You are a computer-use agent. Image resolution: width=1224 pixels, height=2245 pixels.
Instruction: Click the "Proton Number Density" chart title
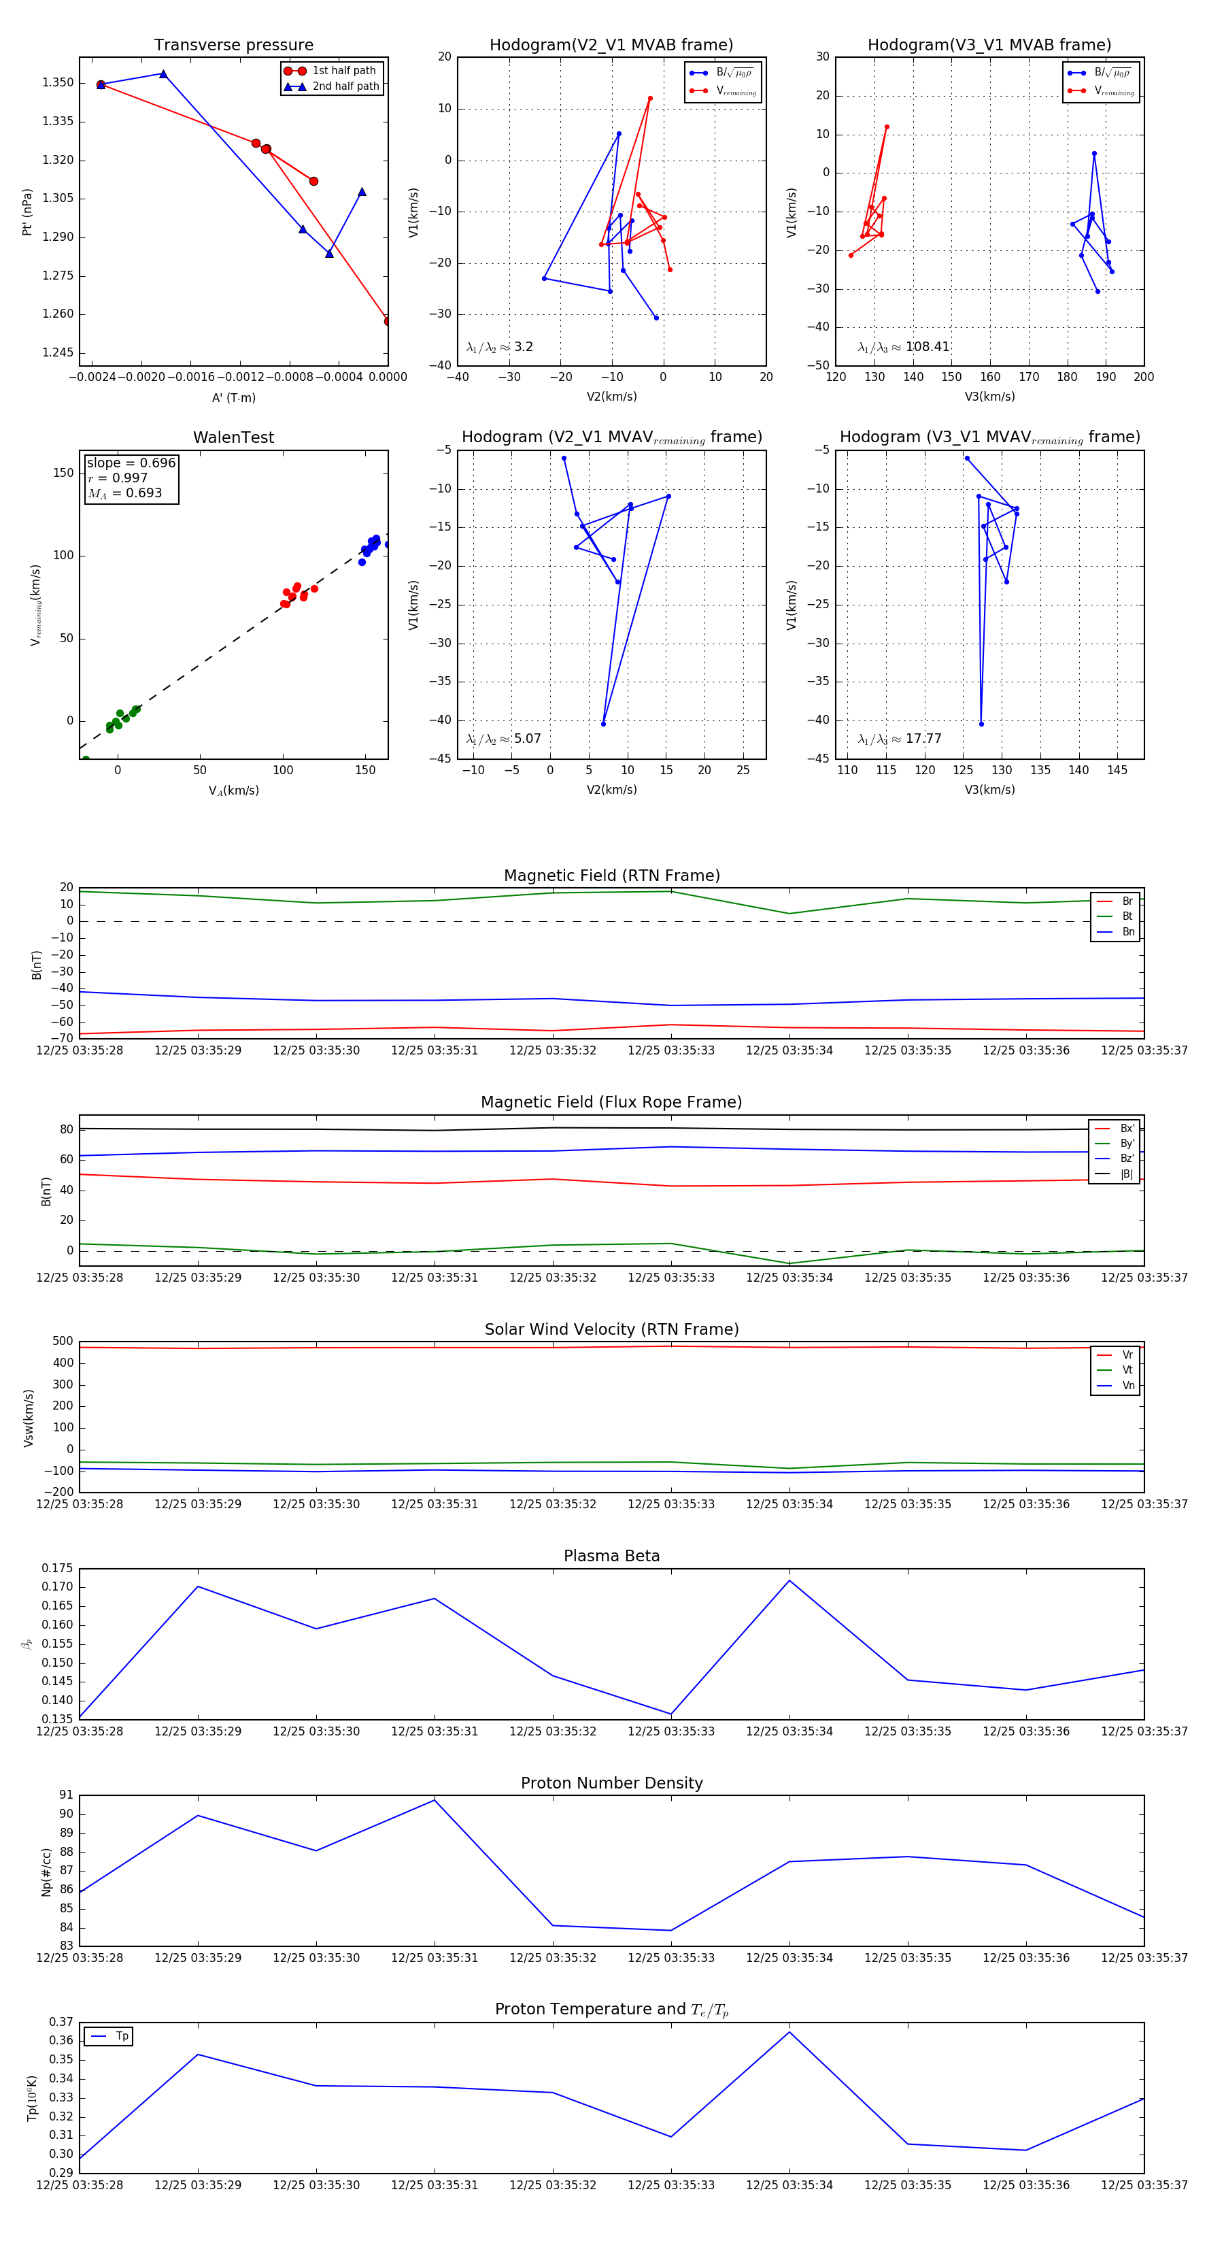point(611,1783)
